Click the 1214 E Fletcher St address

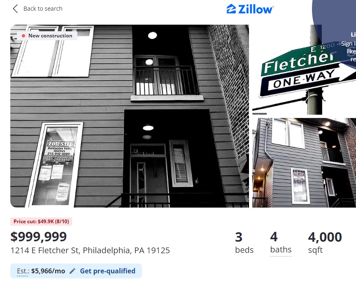[x=90, y=250]
